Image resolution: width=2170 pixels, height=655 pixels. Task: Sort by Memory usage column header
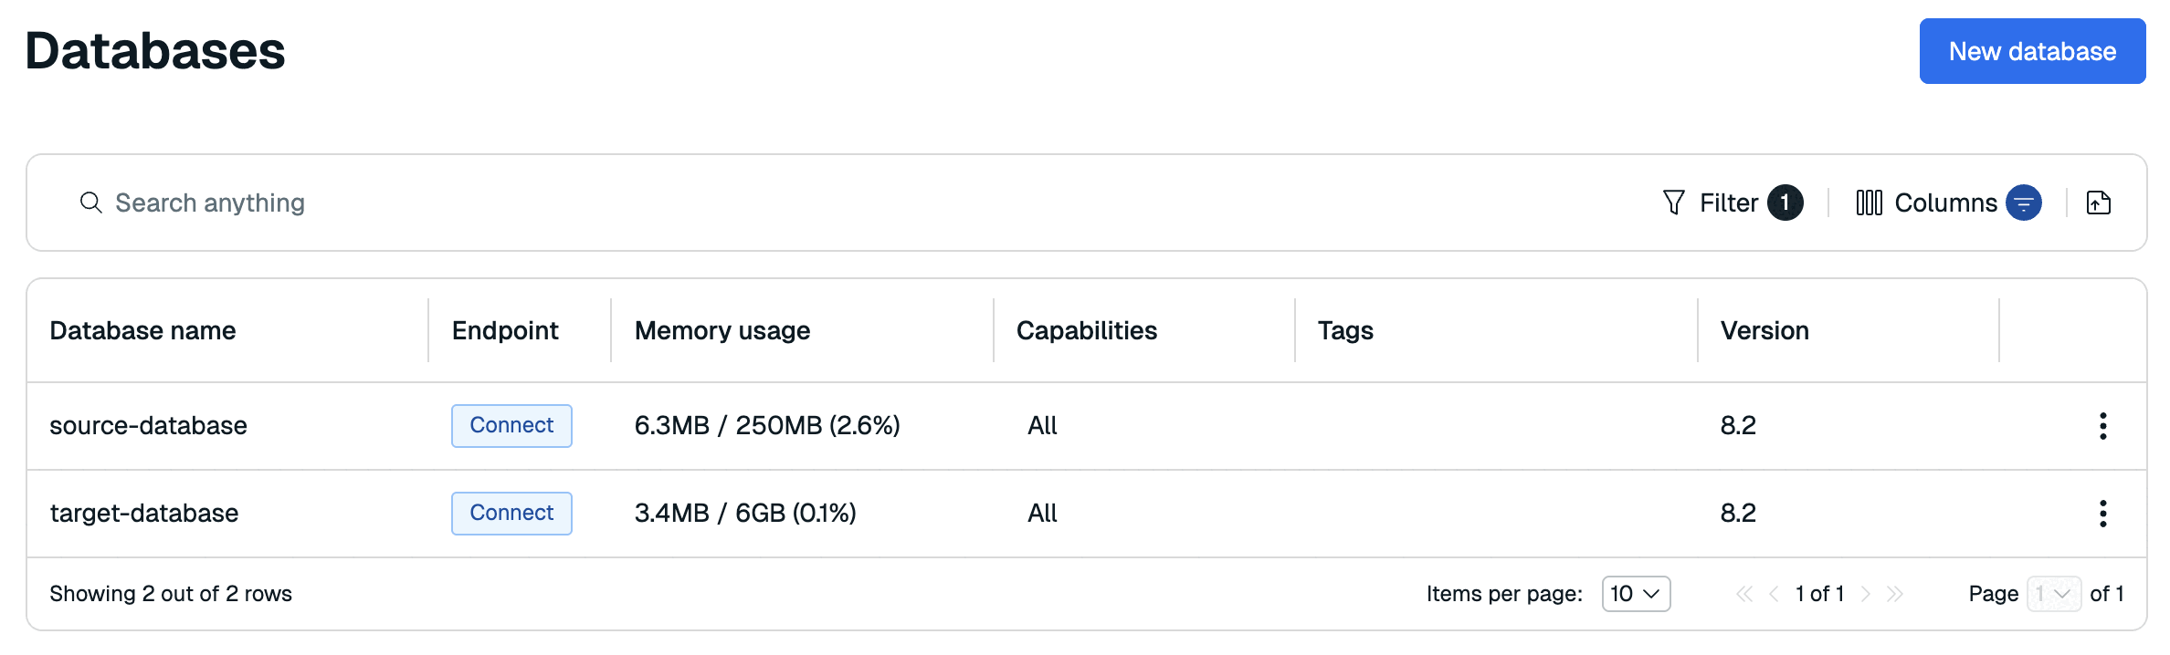tap(722, 330)
